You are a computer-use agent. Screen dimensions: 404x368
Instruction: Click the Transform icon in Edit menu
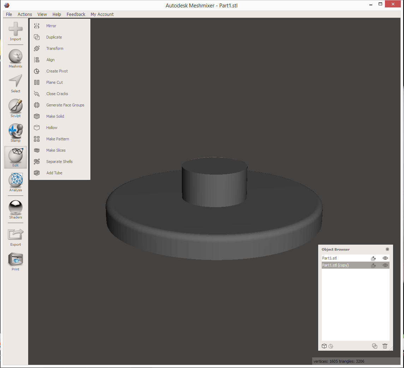pos(37,48)
